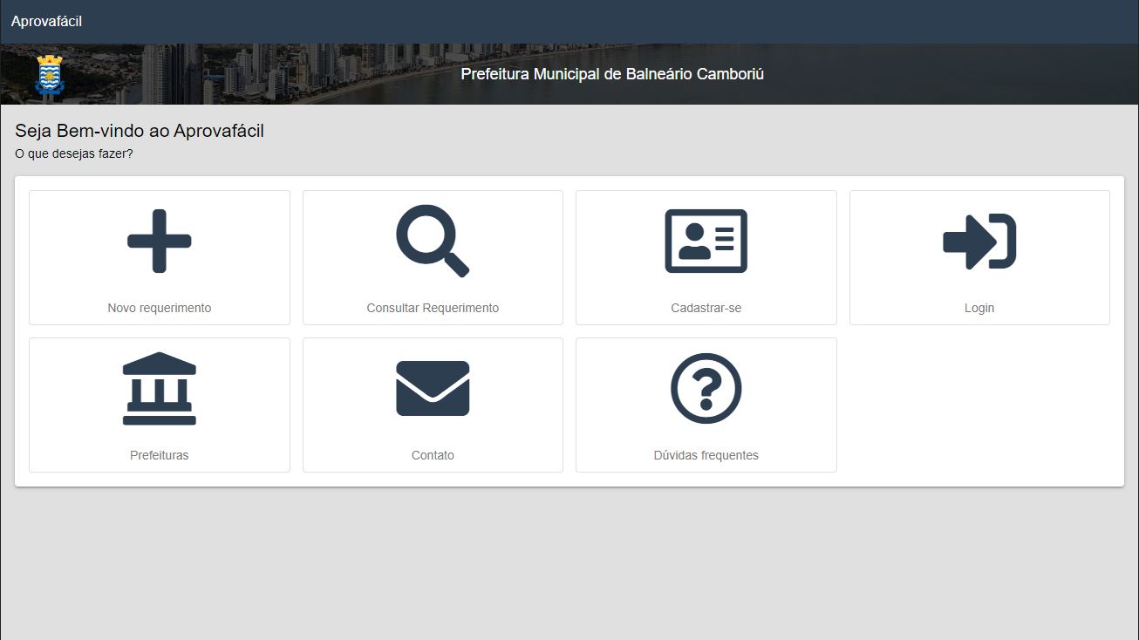Select the Cadastrar-se label
The image size is (1139, 640).
(706, 308)
